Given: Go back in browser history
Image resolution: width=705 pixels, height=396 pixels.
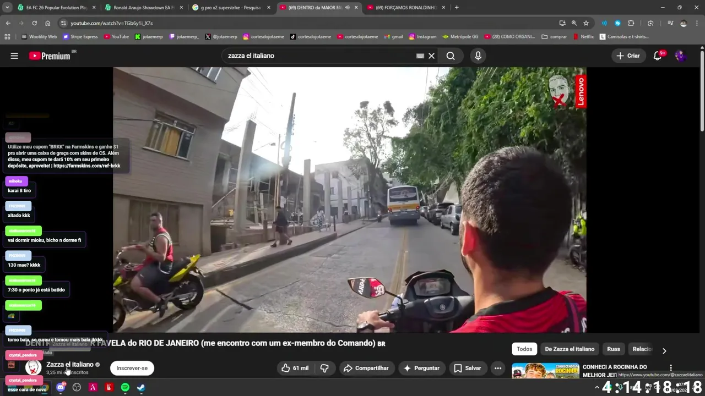Looking at the screenshot, I should (8, 23).
